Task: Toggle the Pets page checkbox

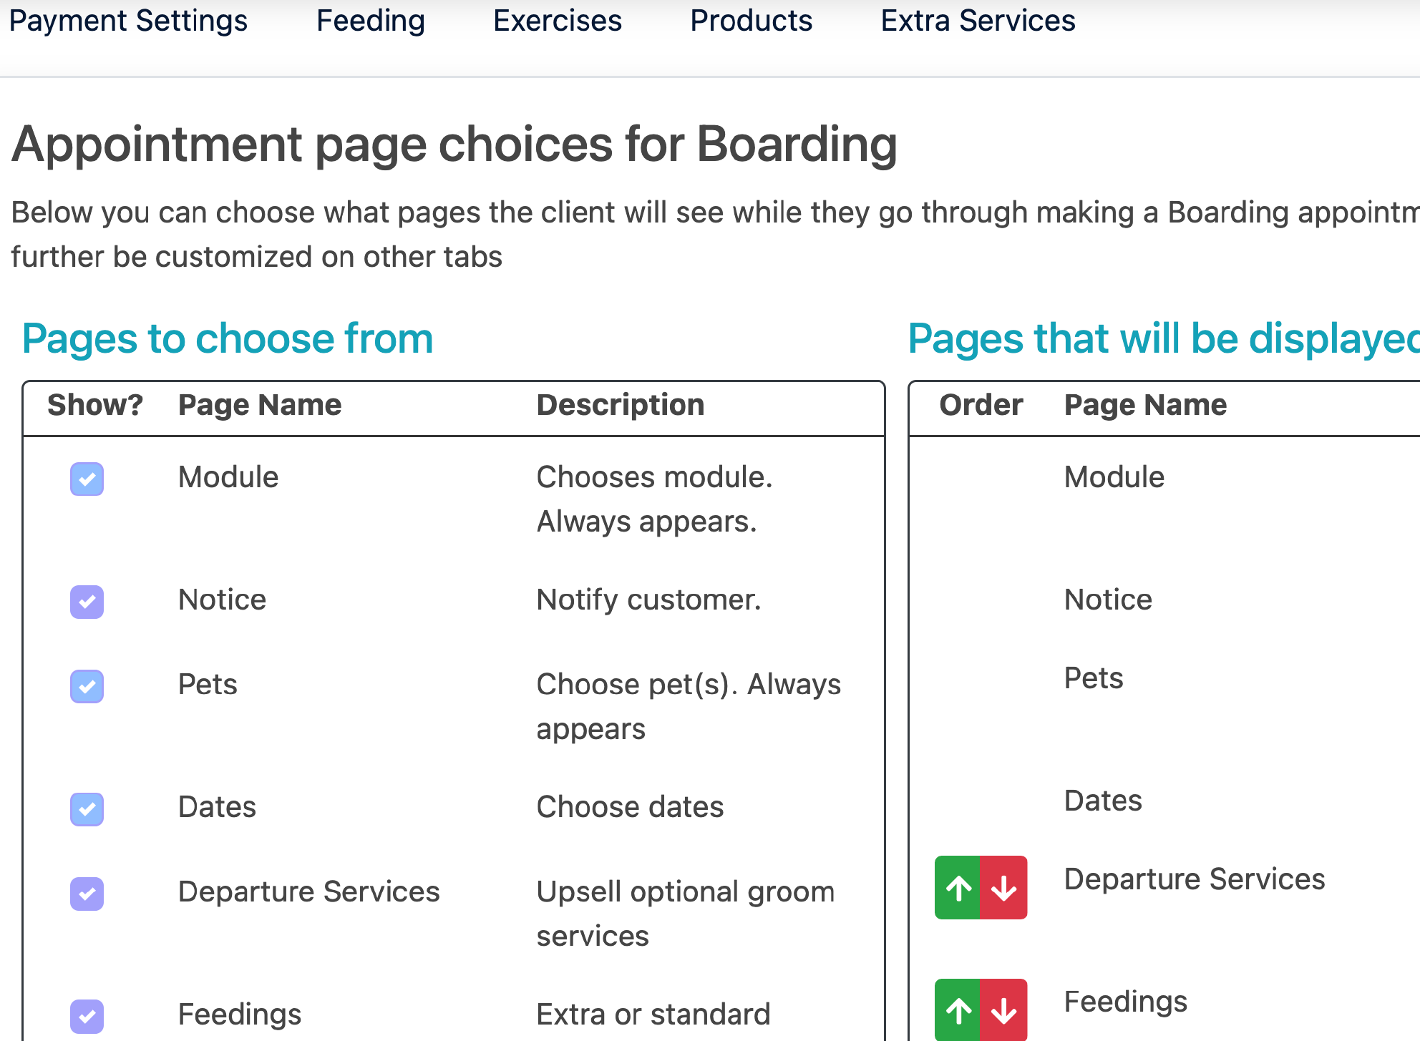Action: [x=87, y=686]
